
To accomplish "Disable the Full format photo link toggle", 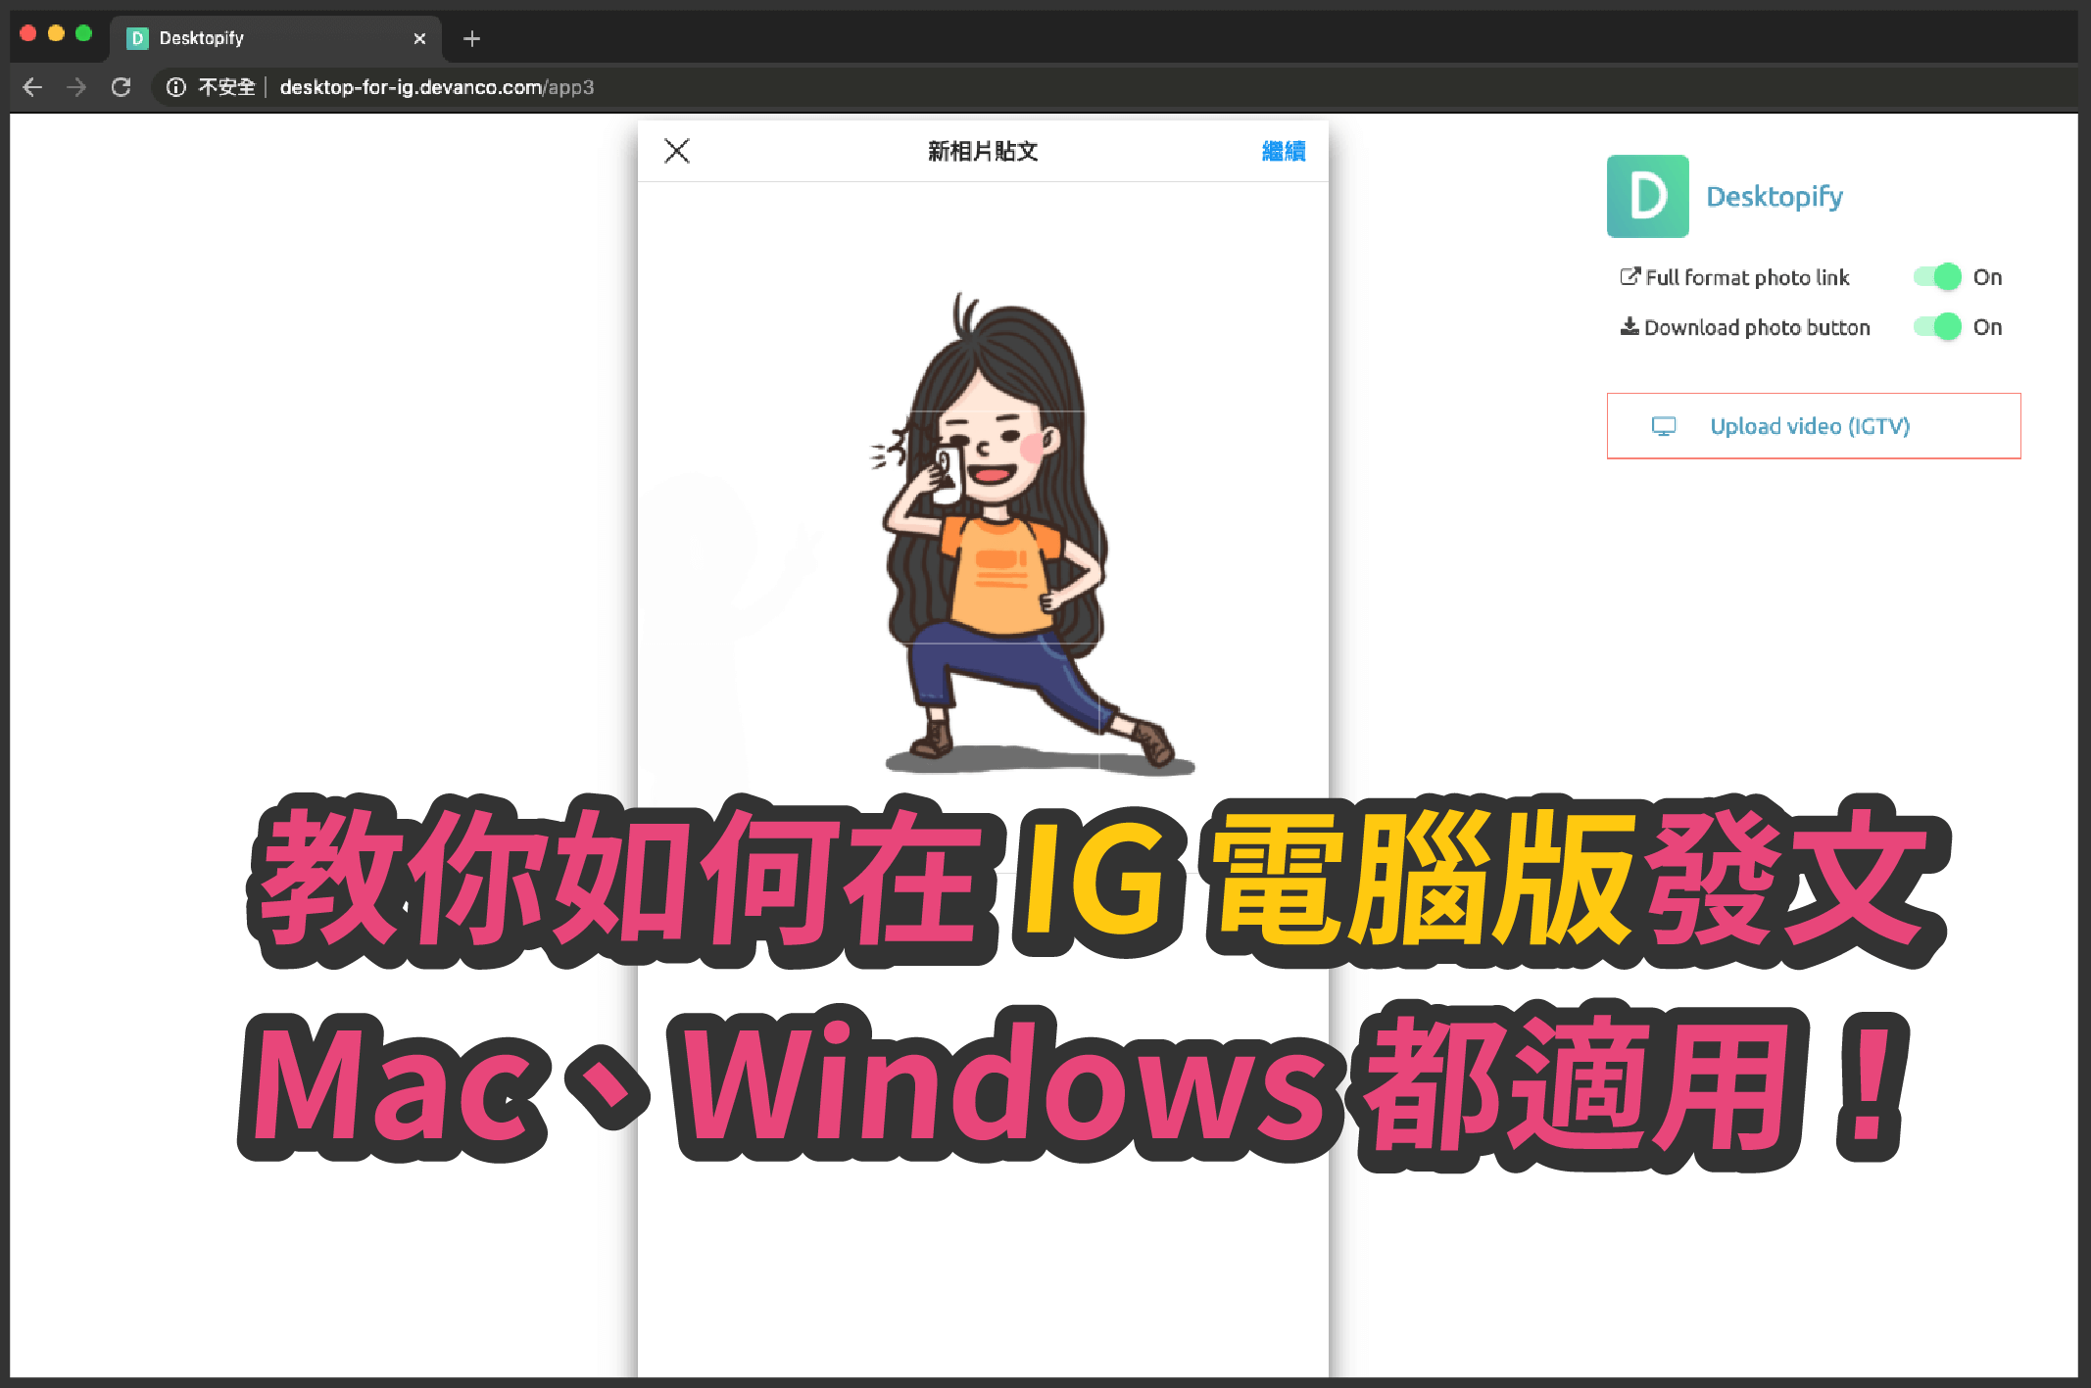I will tap(1937, 276).
